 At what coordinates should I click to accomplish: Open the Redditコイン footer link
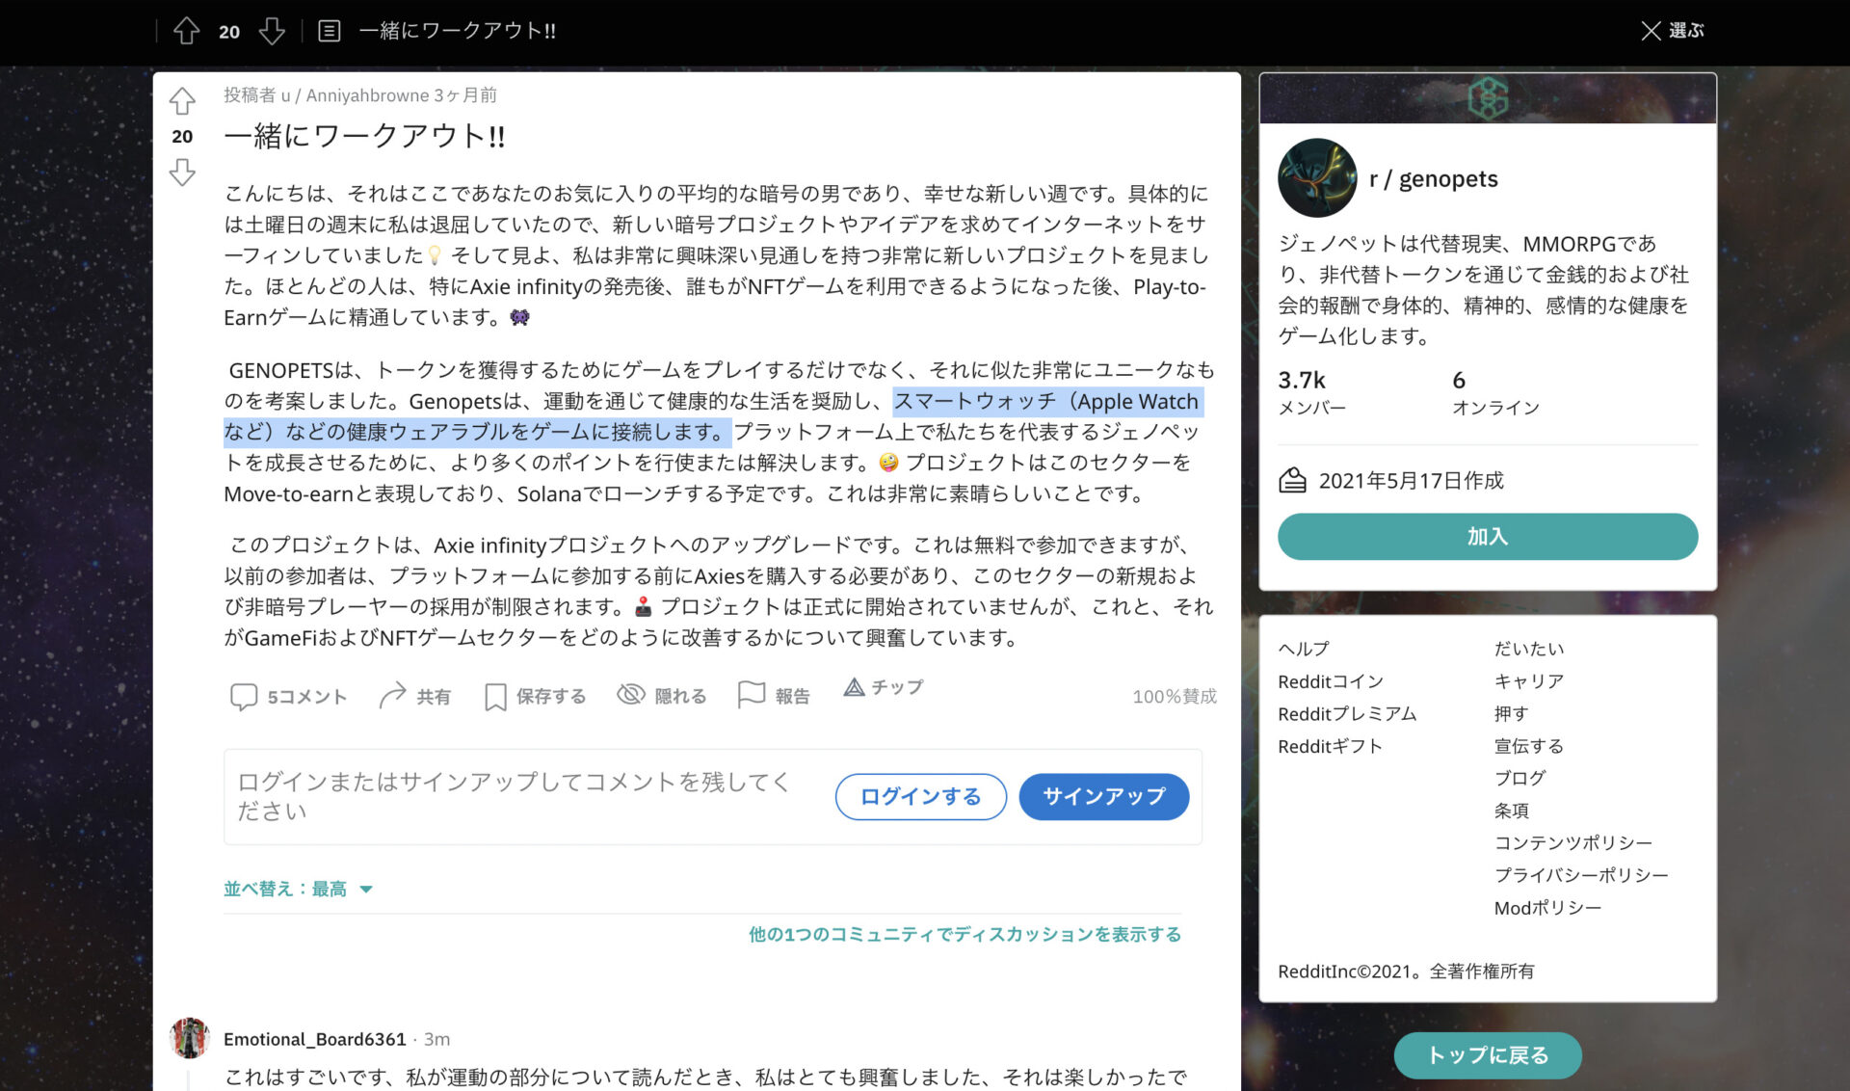[1331, 681]
